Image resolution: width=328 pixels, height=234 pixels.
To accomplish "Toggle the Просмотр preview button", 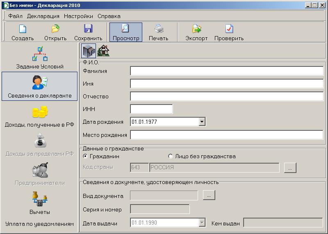I will tap(126, 32).
